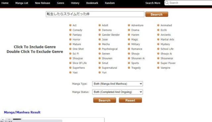Include the Supernatural genre
Viewport: 212px width, 122px height.
[109, 68]
